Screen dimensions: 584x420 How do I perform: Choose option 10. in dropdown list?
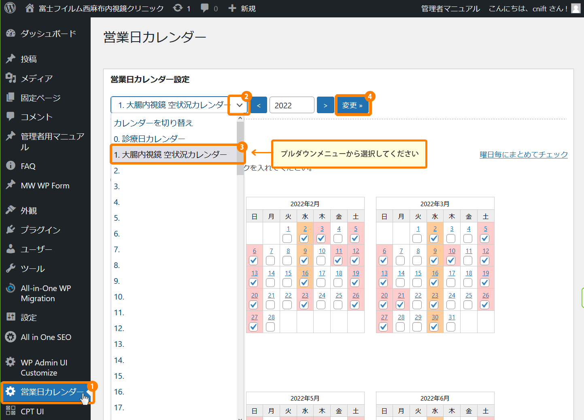pos(174,297)
